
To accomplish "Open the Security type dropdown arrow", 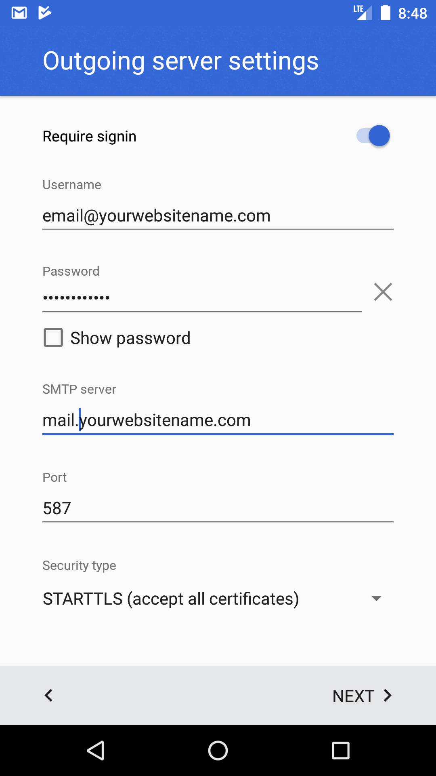I will [376, 598].
